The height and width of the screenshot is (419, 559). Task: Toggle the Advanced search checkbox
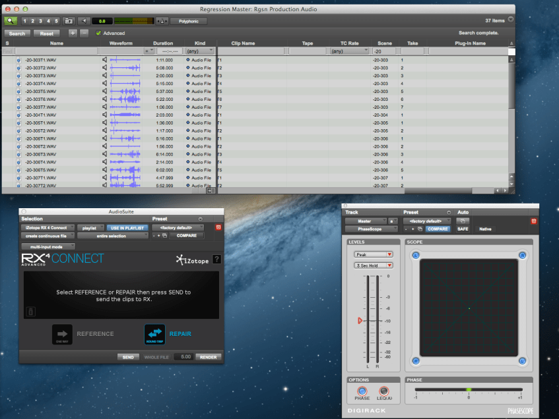tap(98, 33)
